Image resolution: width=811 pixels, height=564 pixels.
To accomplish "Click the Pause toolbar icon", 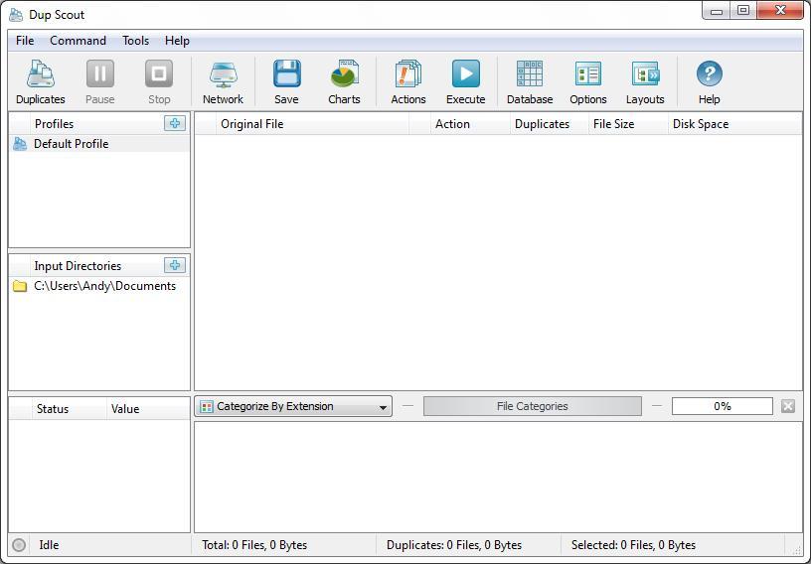I will tap(99, 82).
